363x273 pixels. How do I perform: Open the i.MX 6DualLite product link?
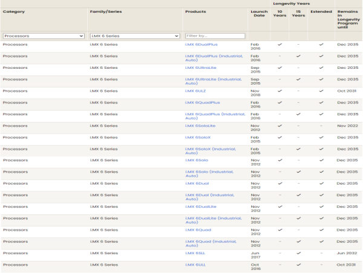[x=201, y=207]
